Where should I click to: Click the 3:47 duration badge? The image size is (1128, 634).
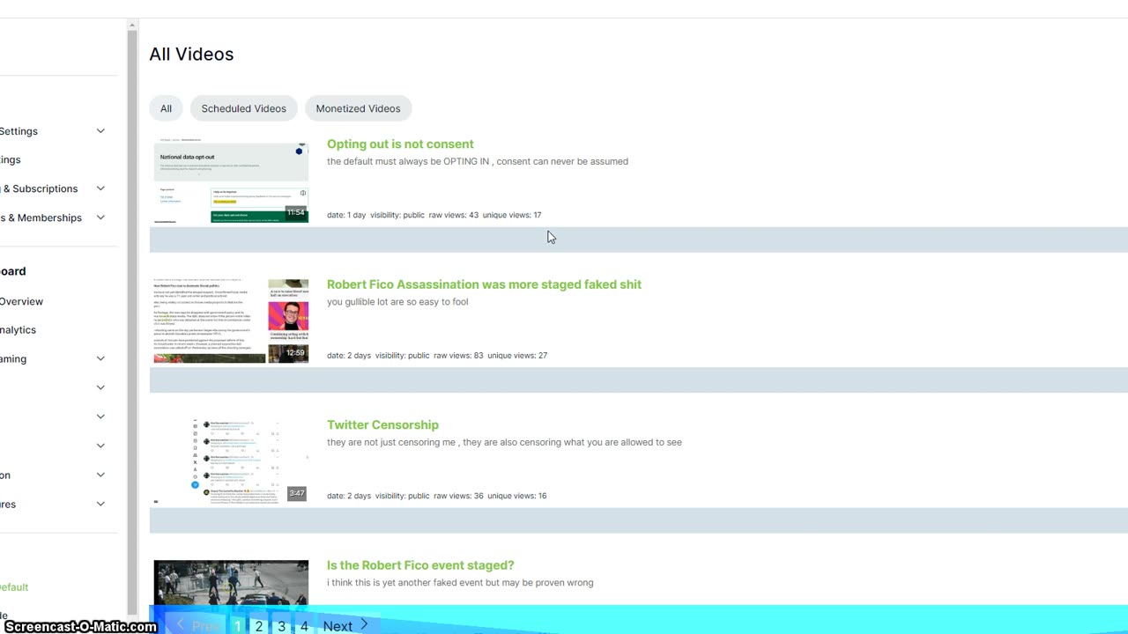tap(297, 493)
